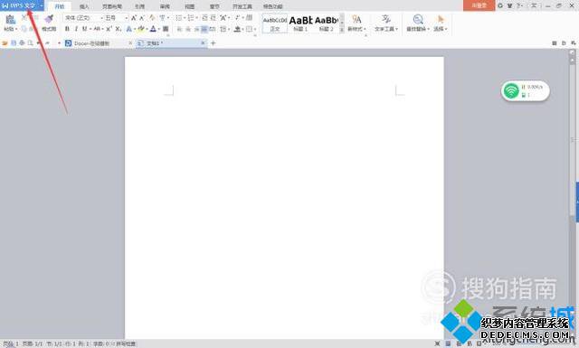Click the red font color button
Viewport: 579px width, 348px height.
[x=153, y=29]
